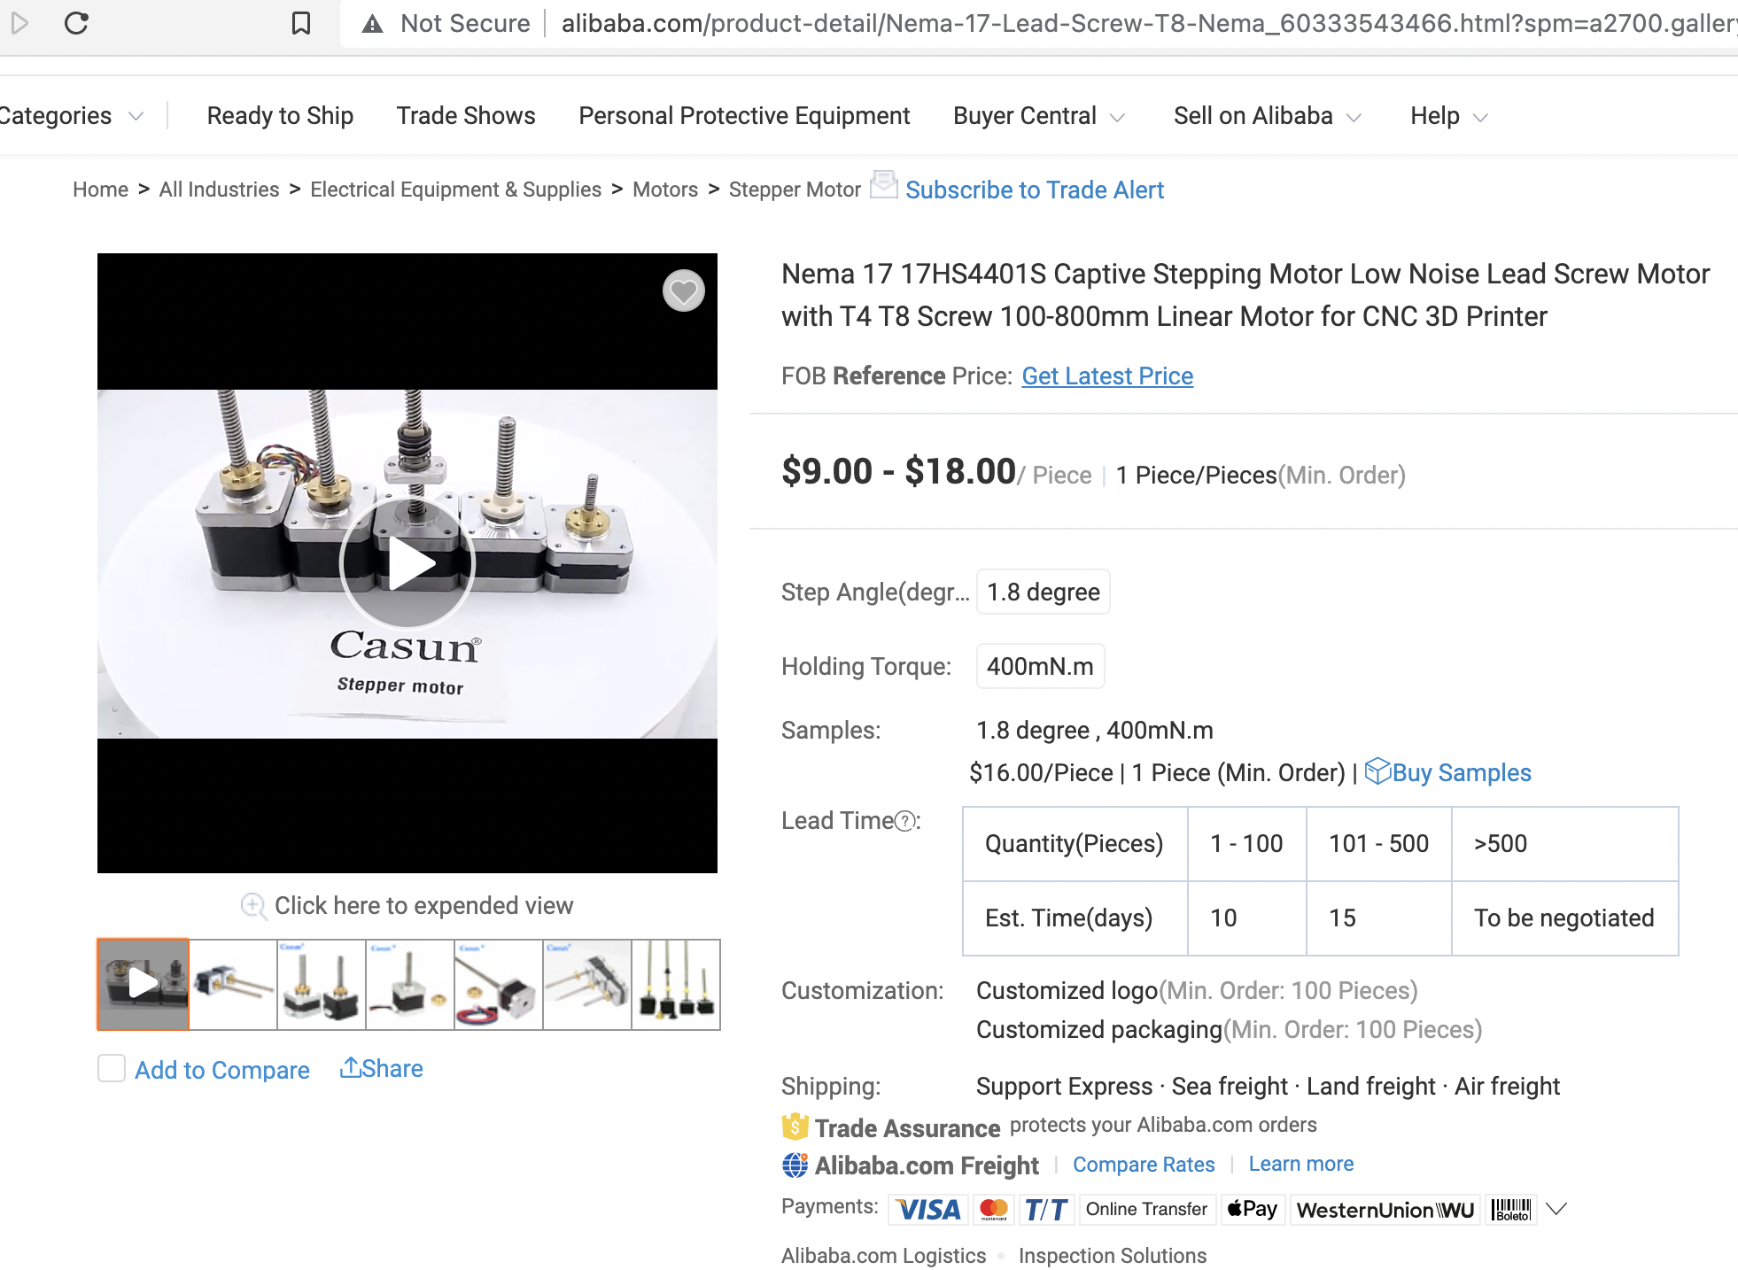Select the second thumbnail with horizontal motor
The height and width of the screenshot is (1270, 1738).
click(233, 984)
